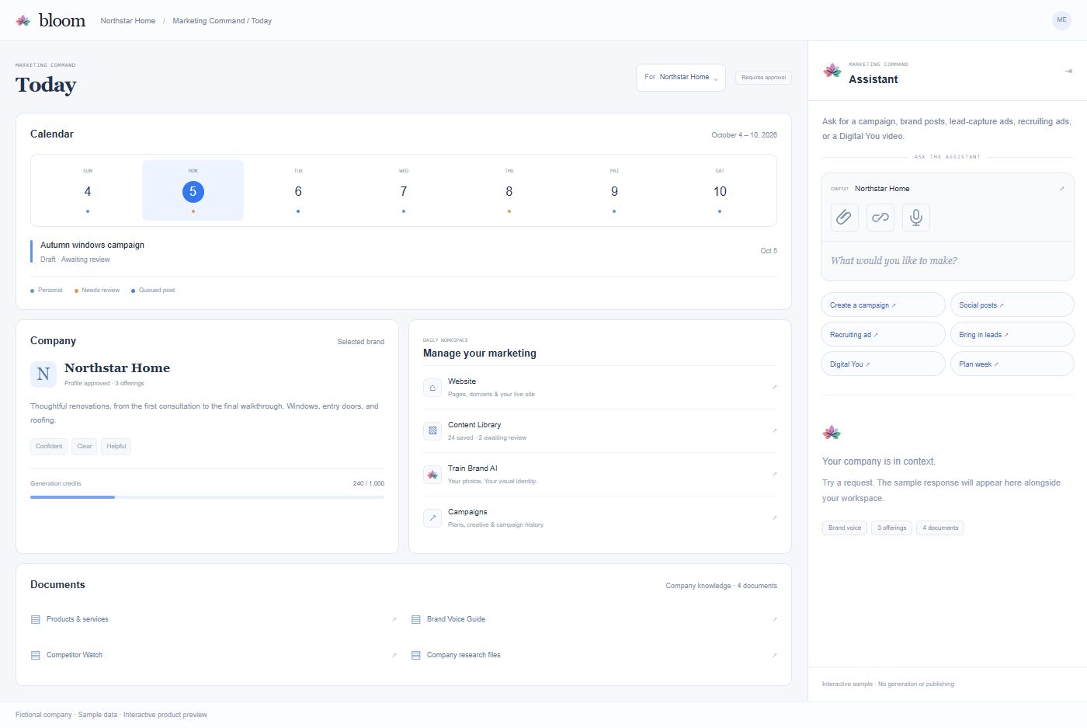Select Tuesday 6 in calendar
This screenshot has width=1087, height=728.
point(298,190)
